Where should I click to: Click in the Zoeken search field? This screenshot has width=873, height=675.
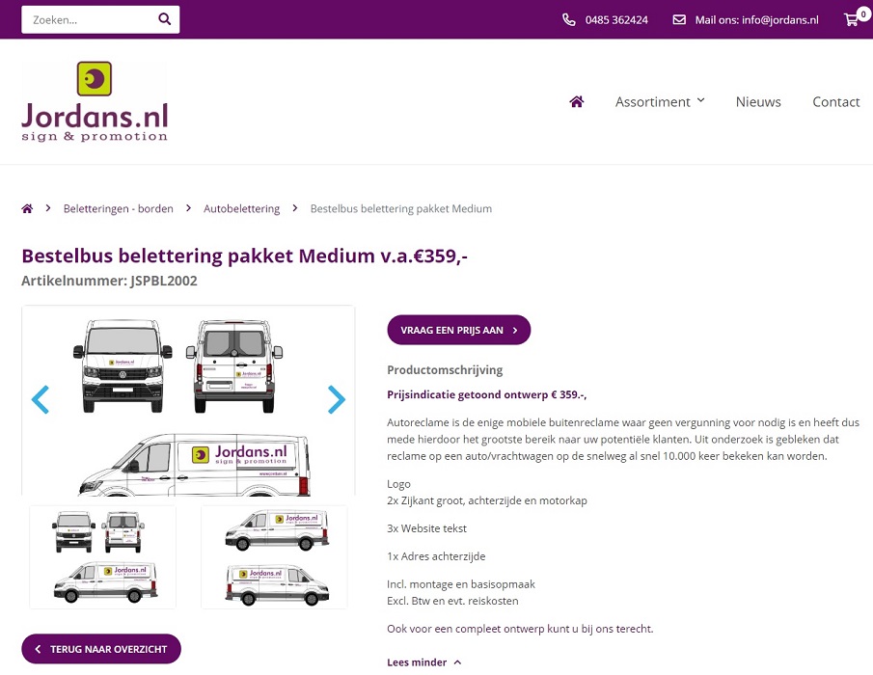pos(89,19)
